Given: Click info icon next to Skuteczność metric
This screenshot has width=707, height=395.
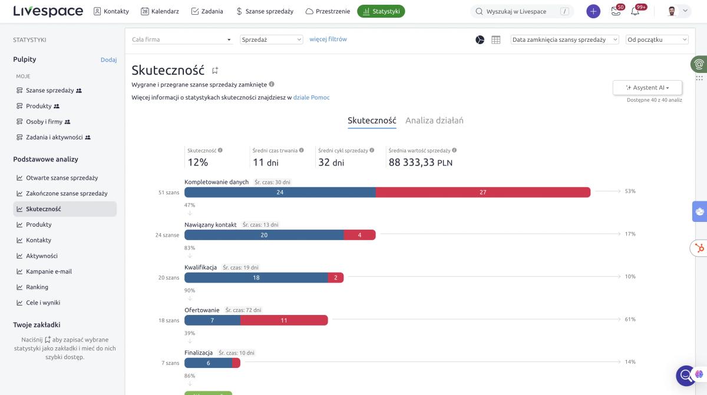Looking at the screenshot, I should point(220,150).
